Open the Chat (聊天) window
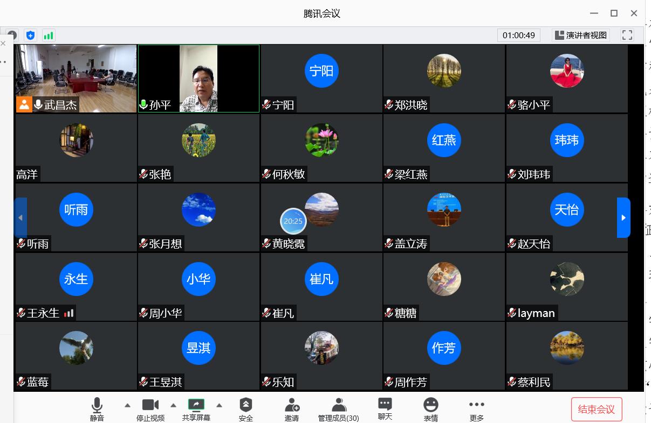Image resolution: width=651 pixels, height=423 pixels. point(385,408)
